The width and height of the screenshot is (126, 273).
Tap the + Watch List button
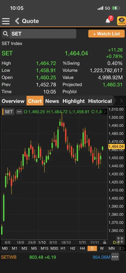[107, 34]
